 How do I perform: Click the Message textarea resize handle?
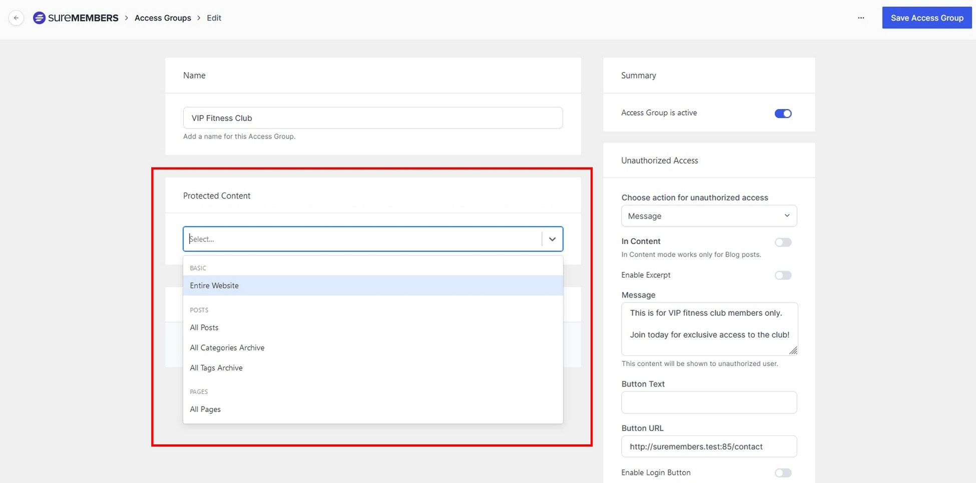click(x=793, y=350)
